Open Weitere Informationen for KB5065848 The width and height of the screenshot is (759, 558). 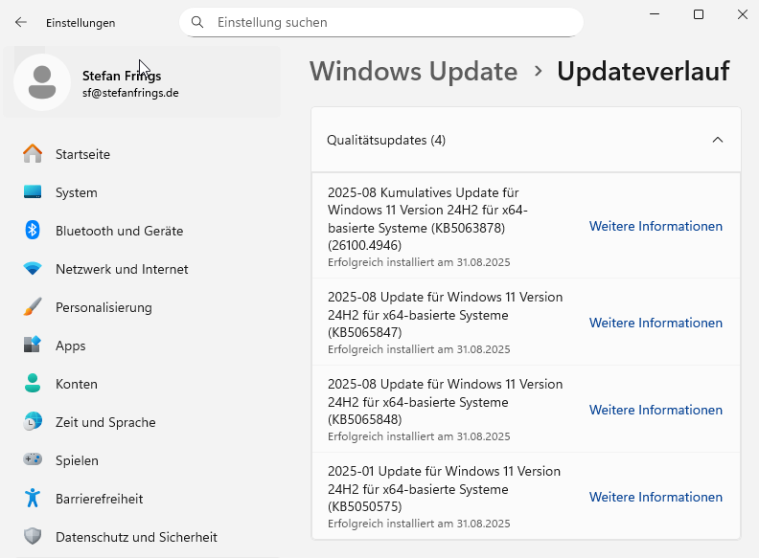tap(655, 410)
